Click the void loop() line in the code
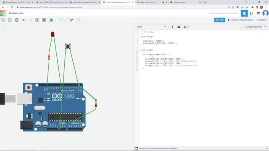 pyautogui.click(x=147, y=50)
